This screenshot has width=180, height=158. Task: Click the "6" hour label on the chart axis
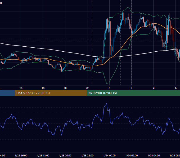(x=176, y=88)
